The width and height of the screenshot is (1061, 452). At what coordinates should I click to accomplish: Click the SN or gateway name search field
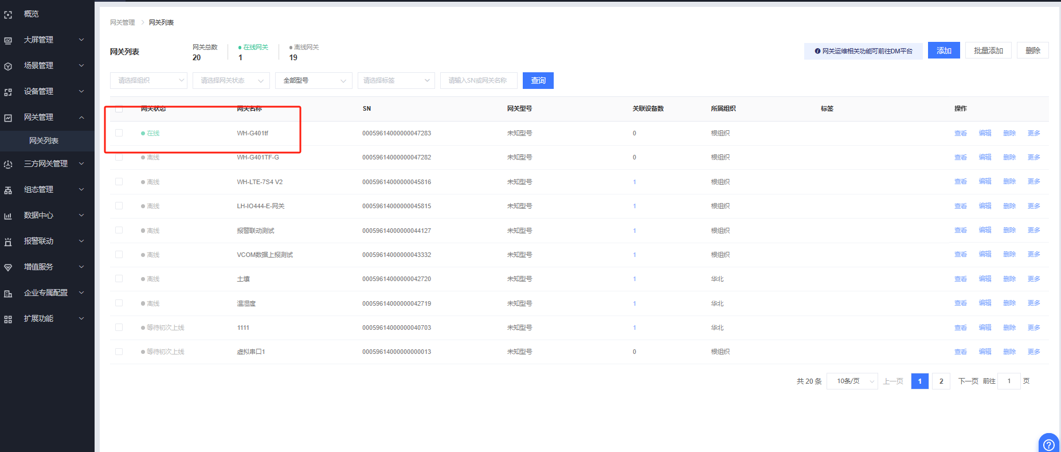[478, 80]
